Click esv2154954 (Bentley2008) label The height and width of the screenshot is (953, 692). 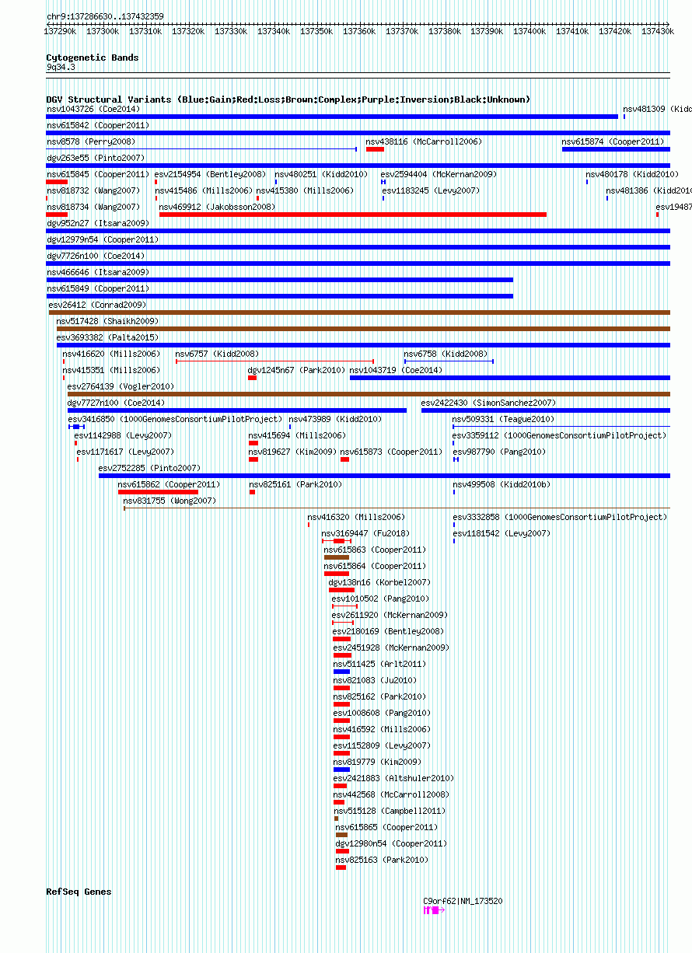[x=210, y=174]
